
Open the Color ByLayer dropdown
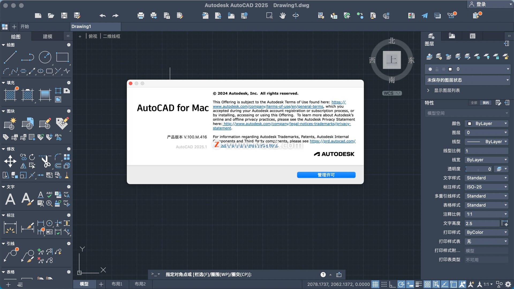(486, 123)
